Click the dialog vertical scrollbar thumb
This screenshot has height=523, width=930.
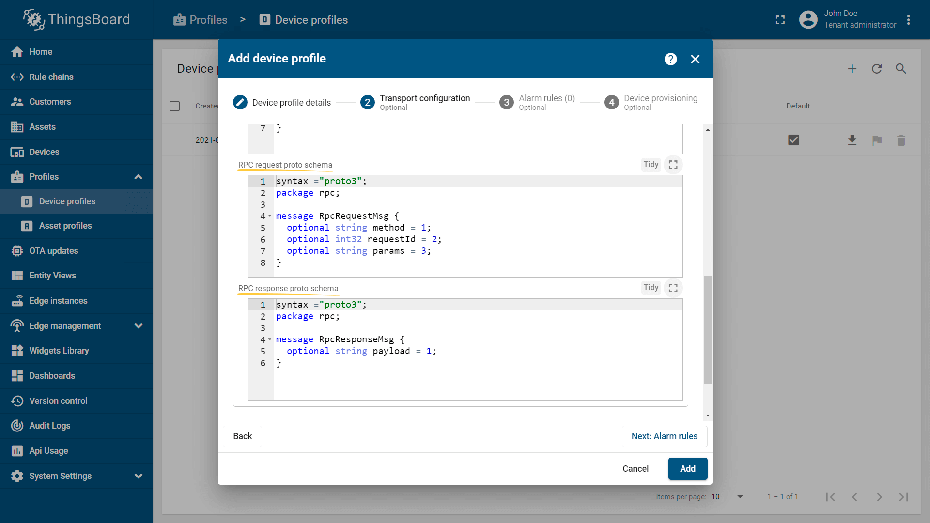pyautogui.click(x=708, y=329)
